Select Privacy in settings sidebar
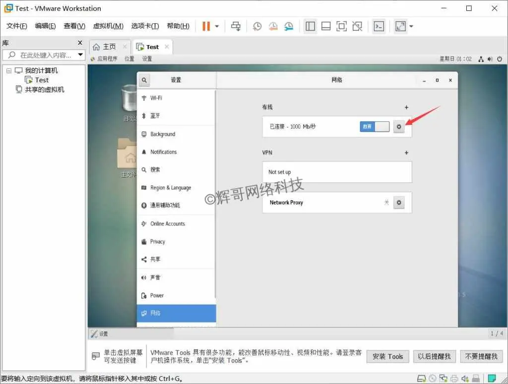The height and width of the screenshot is (384, 508). pyautogui.click(x=176, y=242)
